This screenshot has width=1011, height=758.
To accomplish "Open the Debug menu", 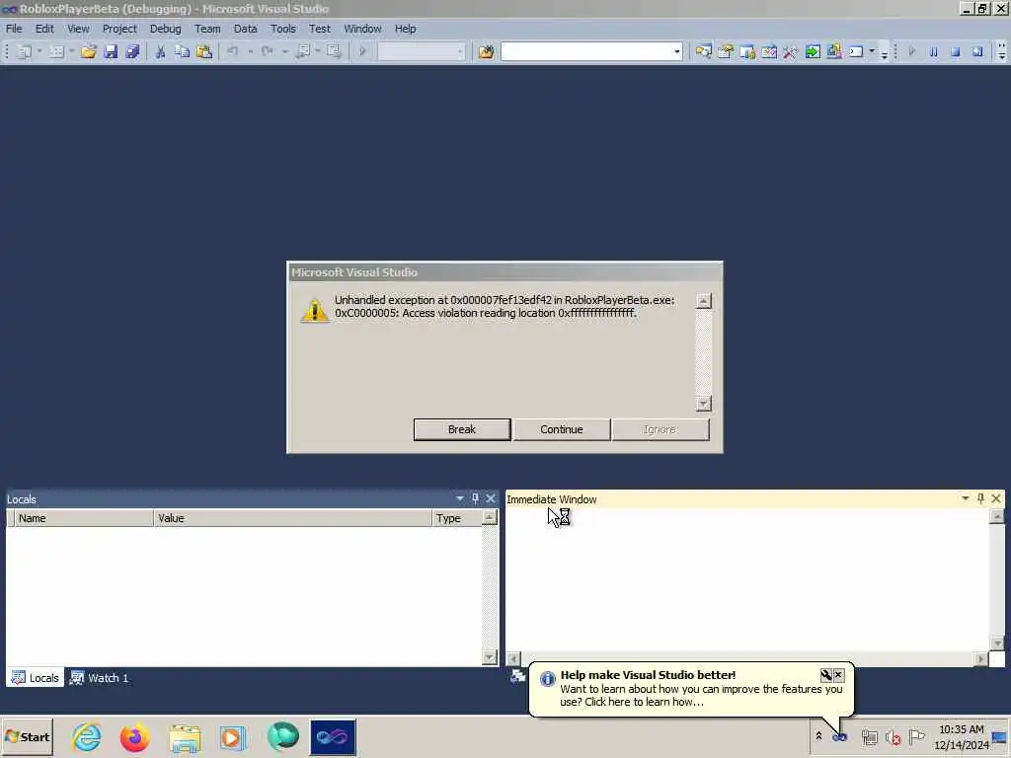I will click(165, 29).
